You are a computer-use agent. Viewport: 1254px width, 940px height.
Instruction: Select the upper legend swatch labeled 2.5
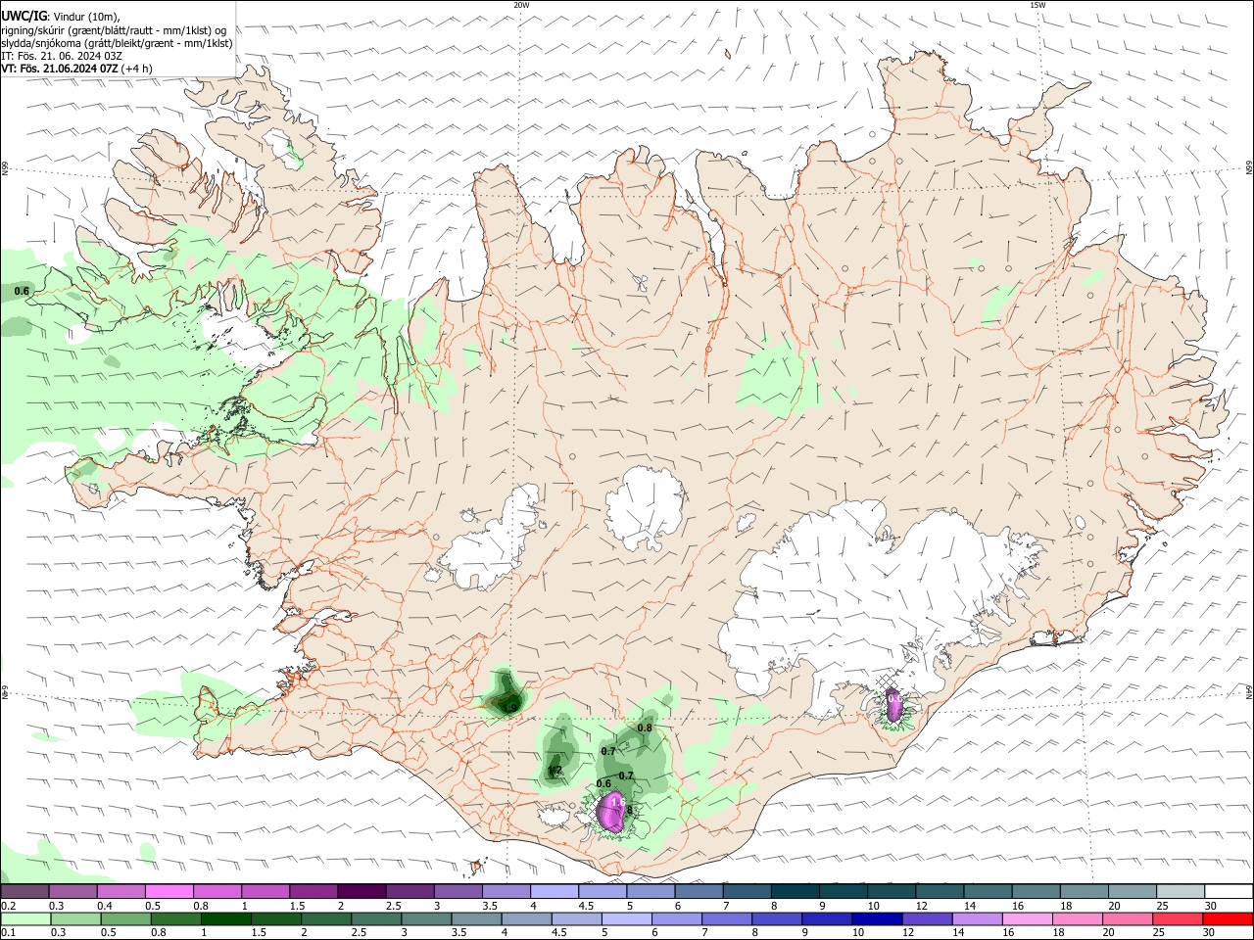pyautogui.click(x=410, y=891)
